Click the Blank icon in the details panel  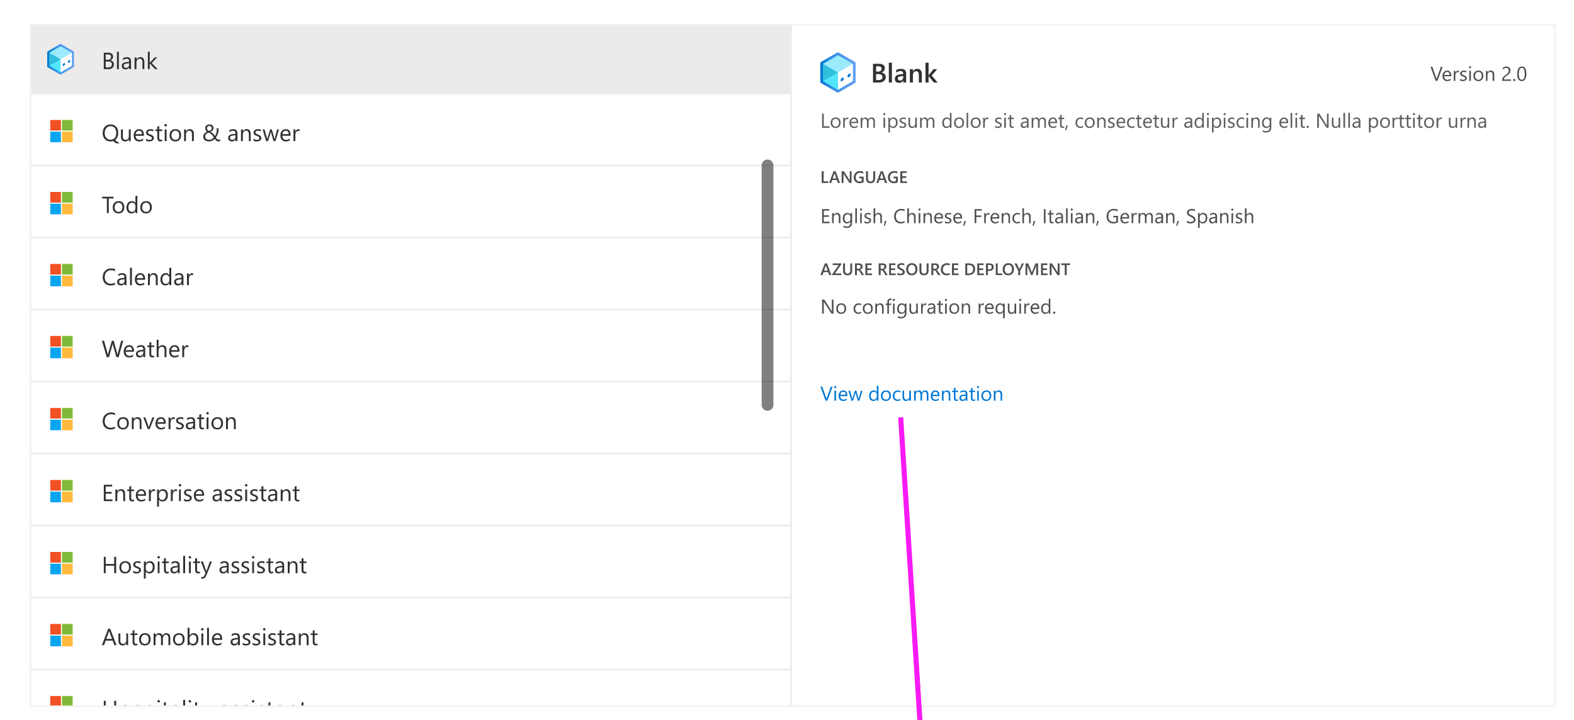pyautogui.click(x=839, y=72)
